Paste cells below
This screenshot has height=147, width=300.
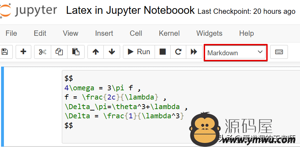pos(76,52)
